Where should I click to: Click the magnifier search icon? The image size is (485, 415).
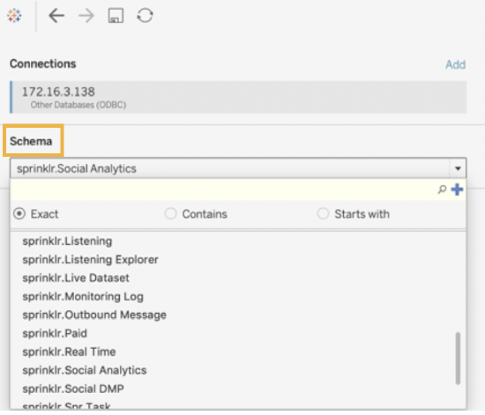(442, 189)
